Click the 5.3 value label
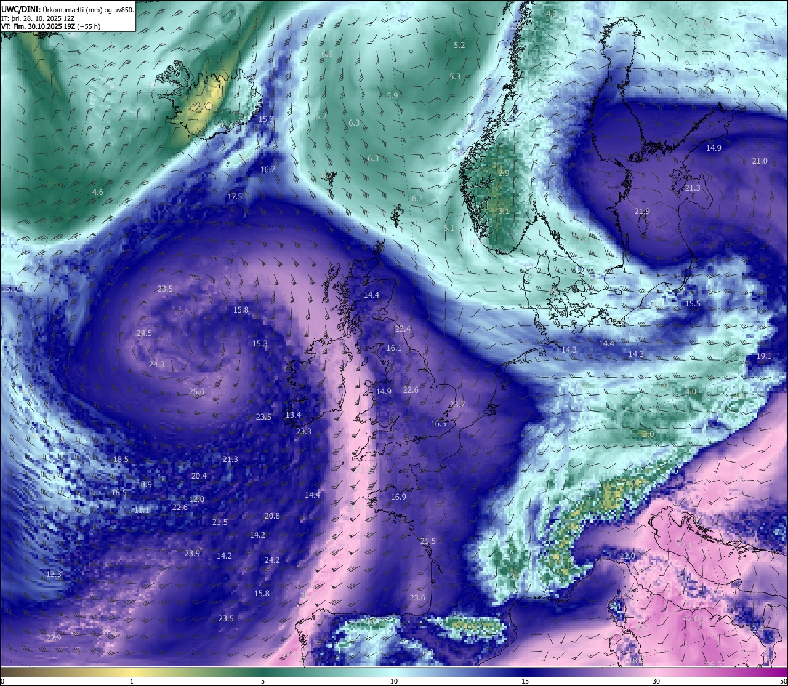 tap(455, 76)
